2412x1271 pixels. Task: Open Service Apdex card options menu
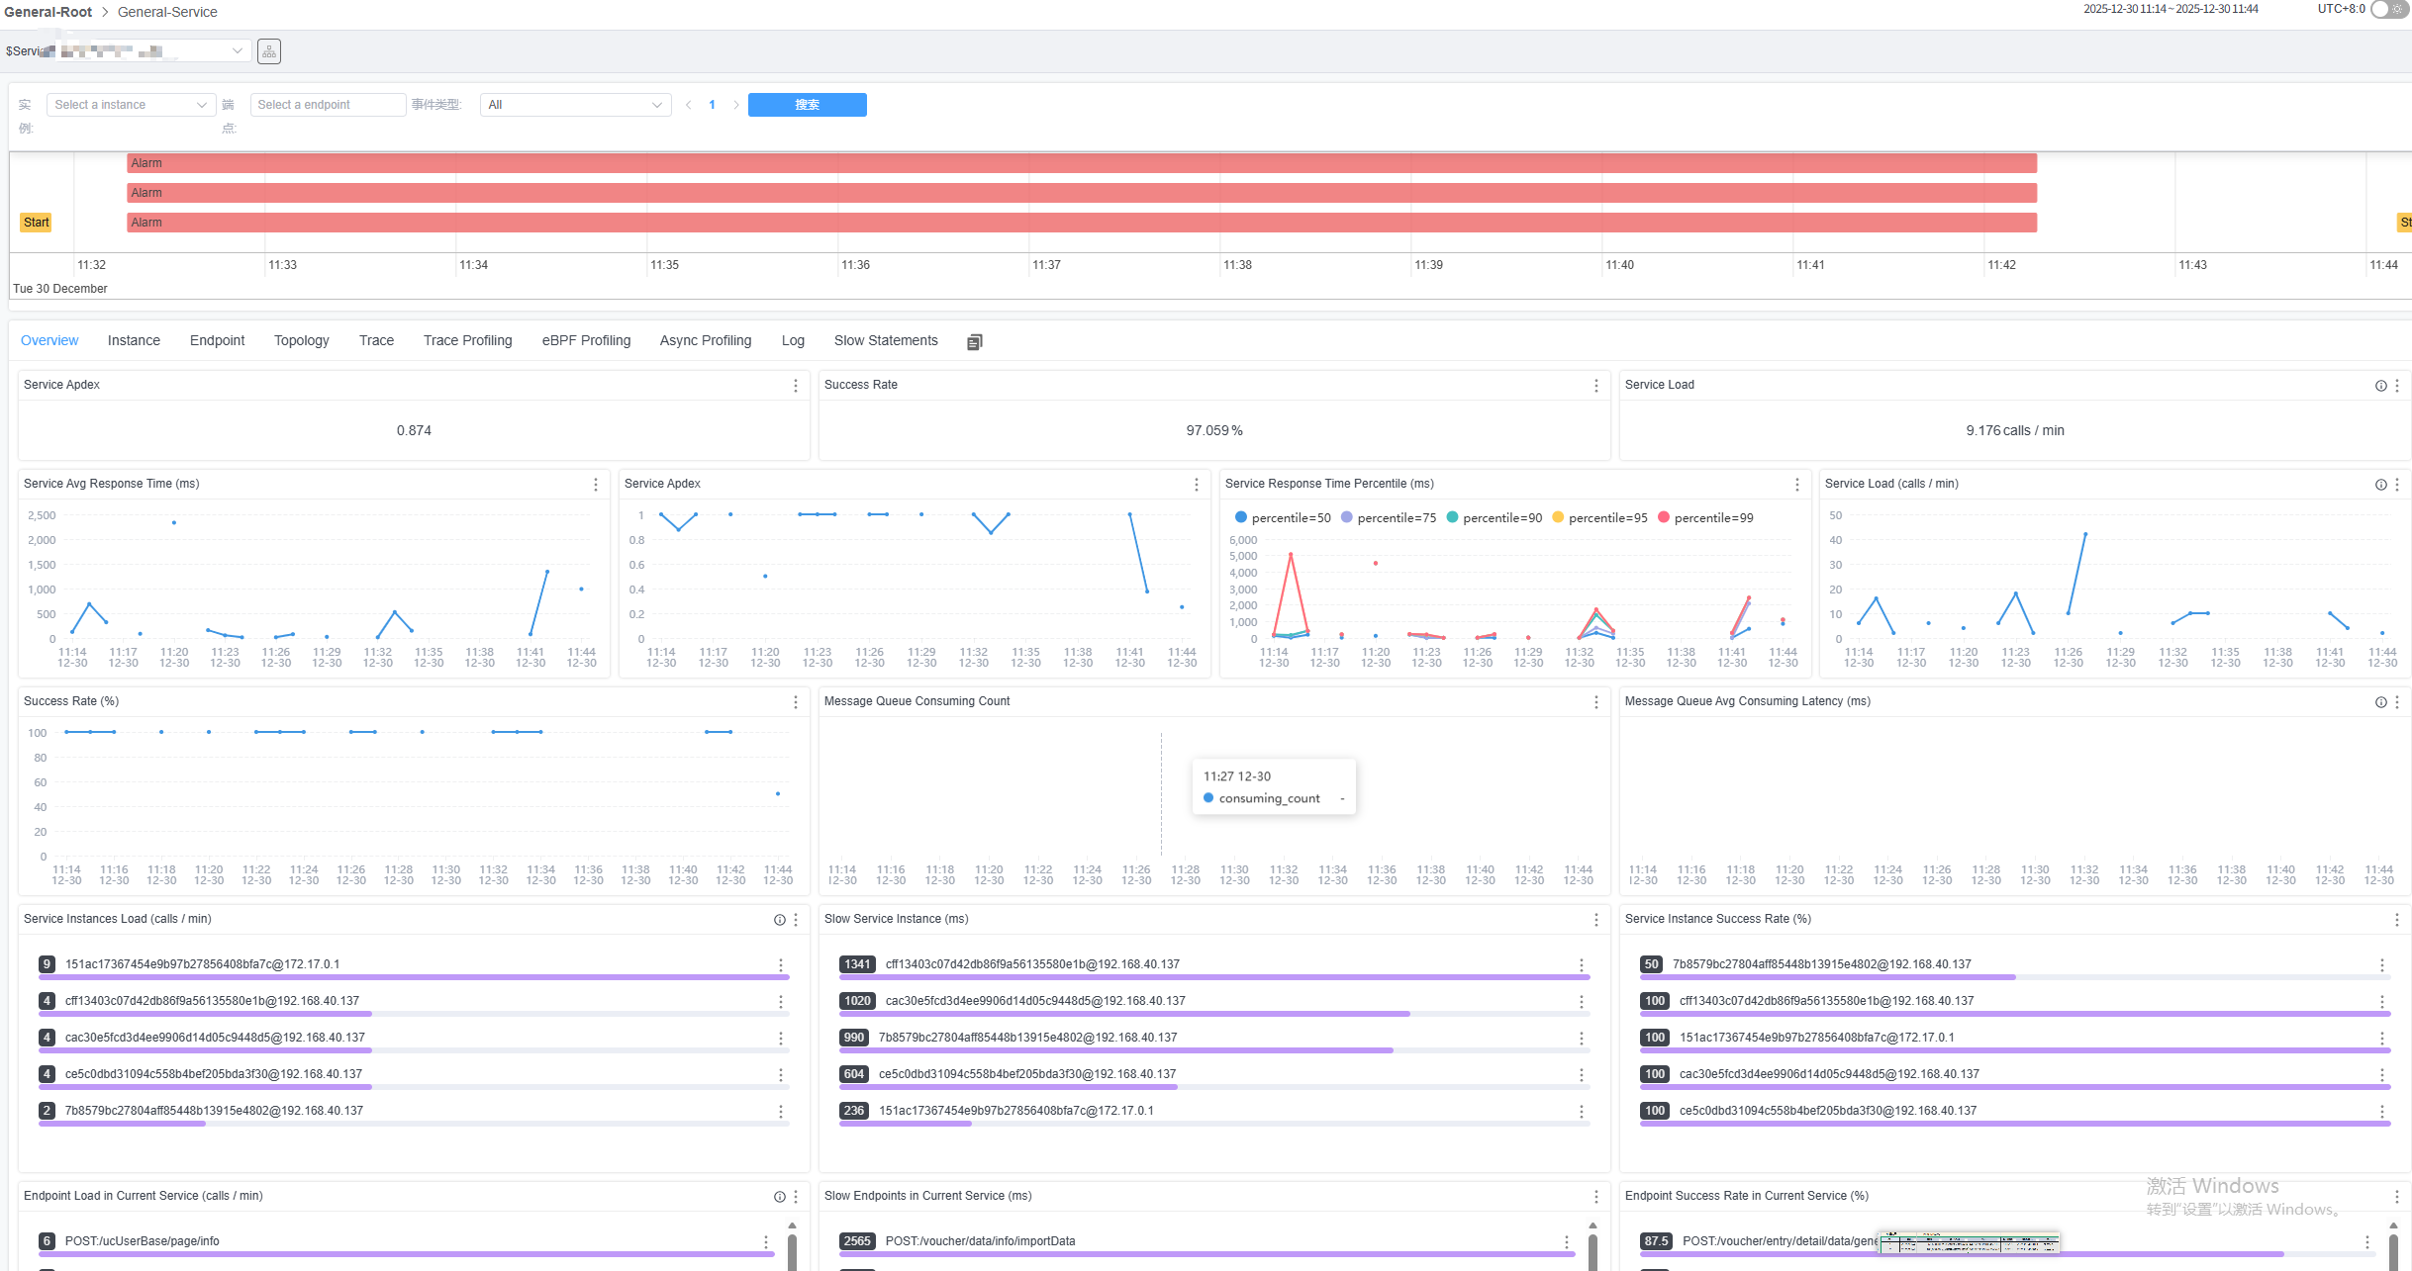point(795,386)
